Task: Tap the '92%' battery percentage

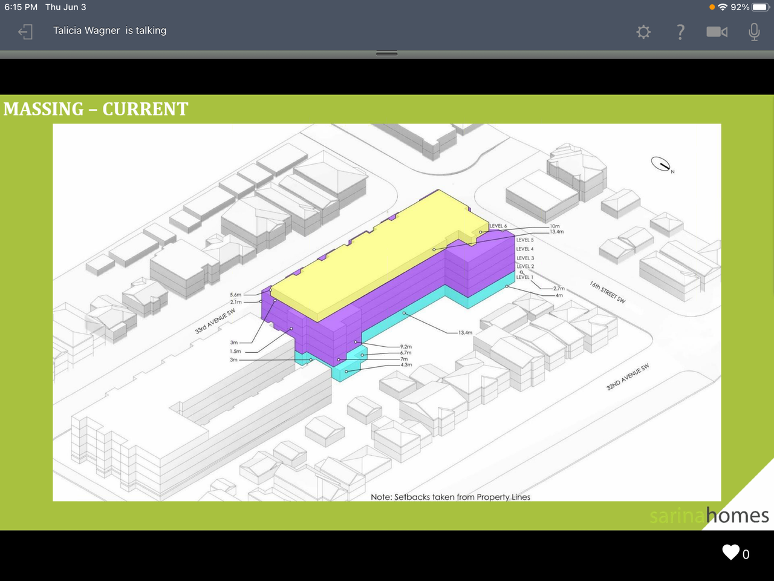Action: click(x=740, y=7)
